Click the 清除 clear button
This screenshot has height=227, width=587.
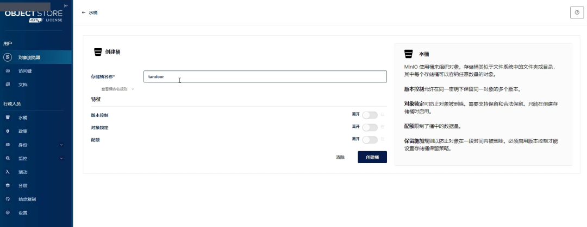click(x=340, y=157)
